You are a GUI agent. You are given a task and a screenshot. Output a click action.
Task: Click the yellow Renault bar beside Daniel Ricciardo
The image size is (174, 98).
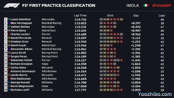pyautogui.click(x=9, y=38)
